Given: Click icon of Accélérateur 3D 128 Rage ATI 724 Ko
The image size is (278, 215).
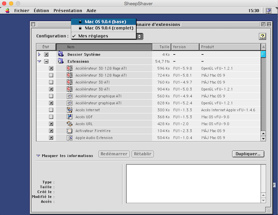Looking at the screenshot, I should point(70,75).
